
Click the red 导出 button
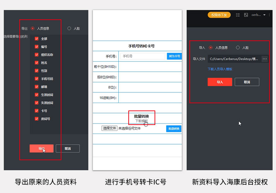click(x=41, y=148)
